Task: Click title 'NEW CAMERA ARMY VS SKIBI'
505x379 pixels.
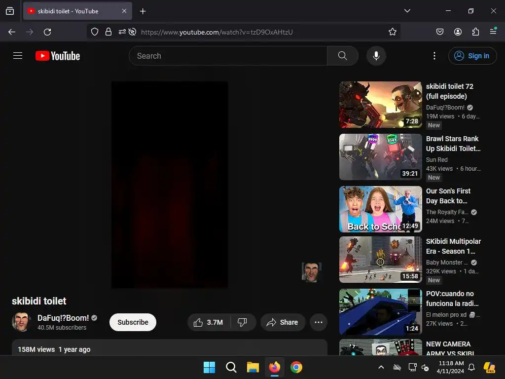Action: coord(450,349)
